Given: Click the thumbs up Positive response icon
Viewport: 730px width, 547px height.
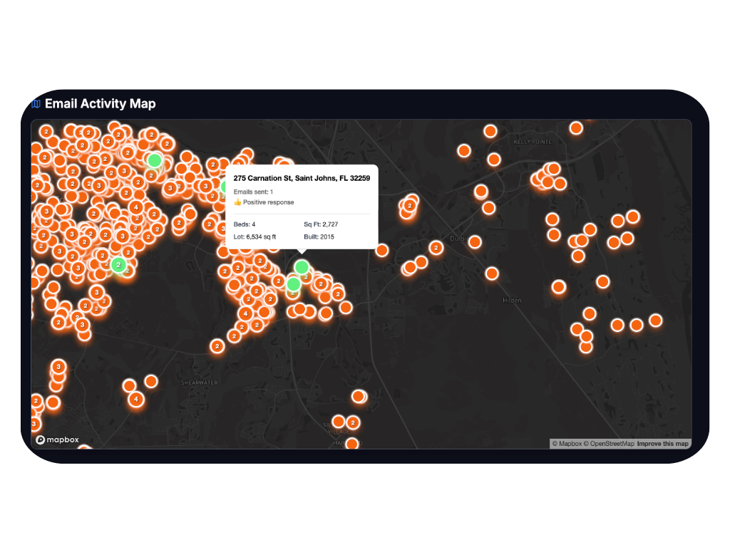Looking at the screenshot, I should 237,202.
